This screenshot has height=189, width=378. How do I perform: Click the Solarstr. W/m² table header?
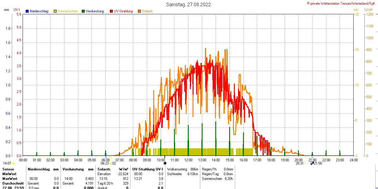[113, 169]
